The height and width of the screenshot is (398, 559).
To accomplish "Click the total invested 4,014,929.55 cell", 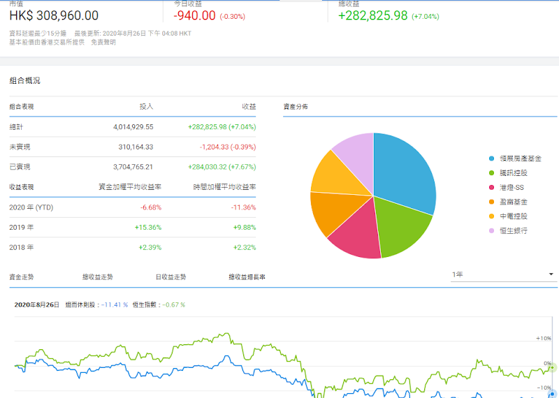I will (x=133, y=127).
